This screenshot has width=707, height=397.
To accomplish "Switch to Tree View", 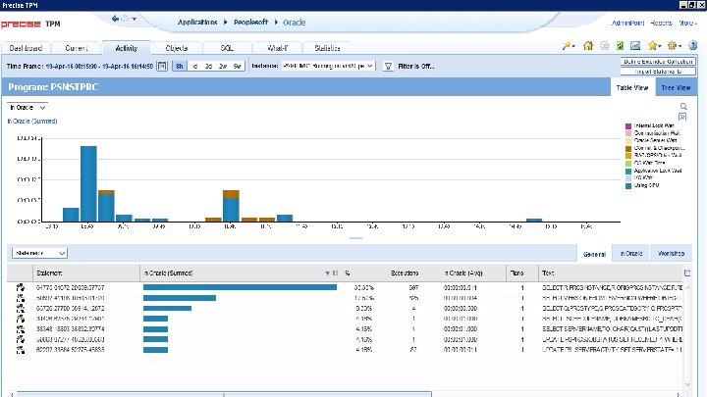I will (676, 87).
